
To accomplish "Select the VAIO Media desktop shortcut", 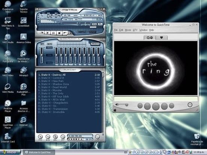I will [x=8, y=88].
